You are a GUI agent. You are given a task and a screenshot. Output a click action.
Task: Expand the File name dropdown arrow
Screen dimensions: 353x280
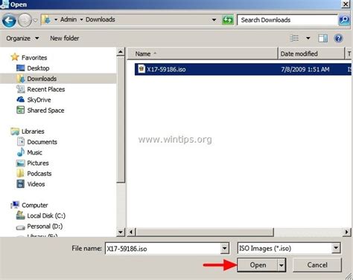(224, 248)
